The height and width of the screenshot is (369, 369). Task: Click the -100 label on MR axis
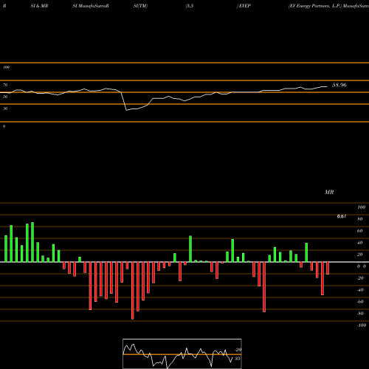click(x=362, y=325)
